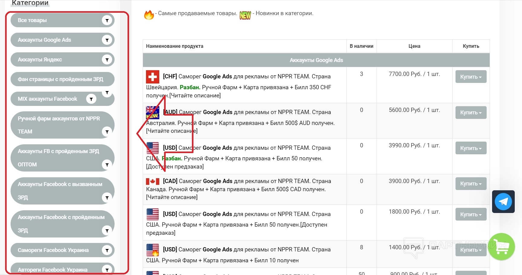Click the filter icon on Аккаунты Google Ads
The width and height of the screenshot is (522, 275).
(107, 40)
